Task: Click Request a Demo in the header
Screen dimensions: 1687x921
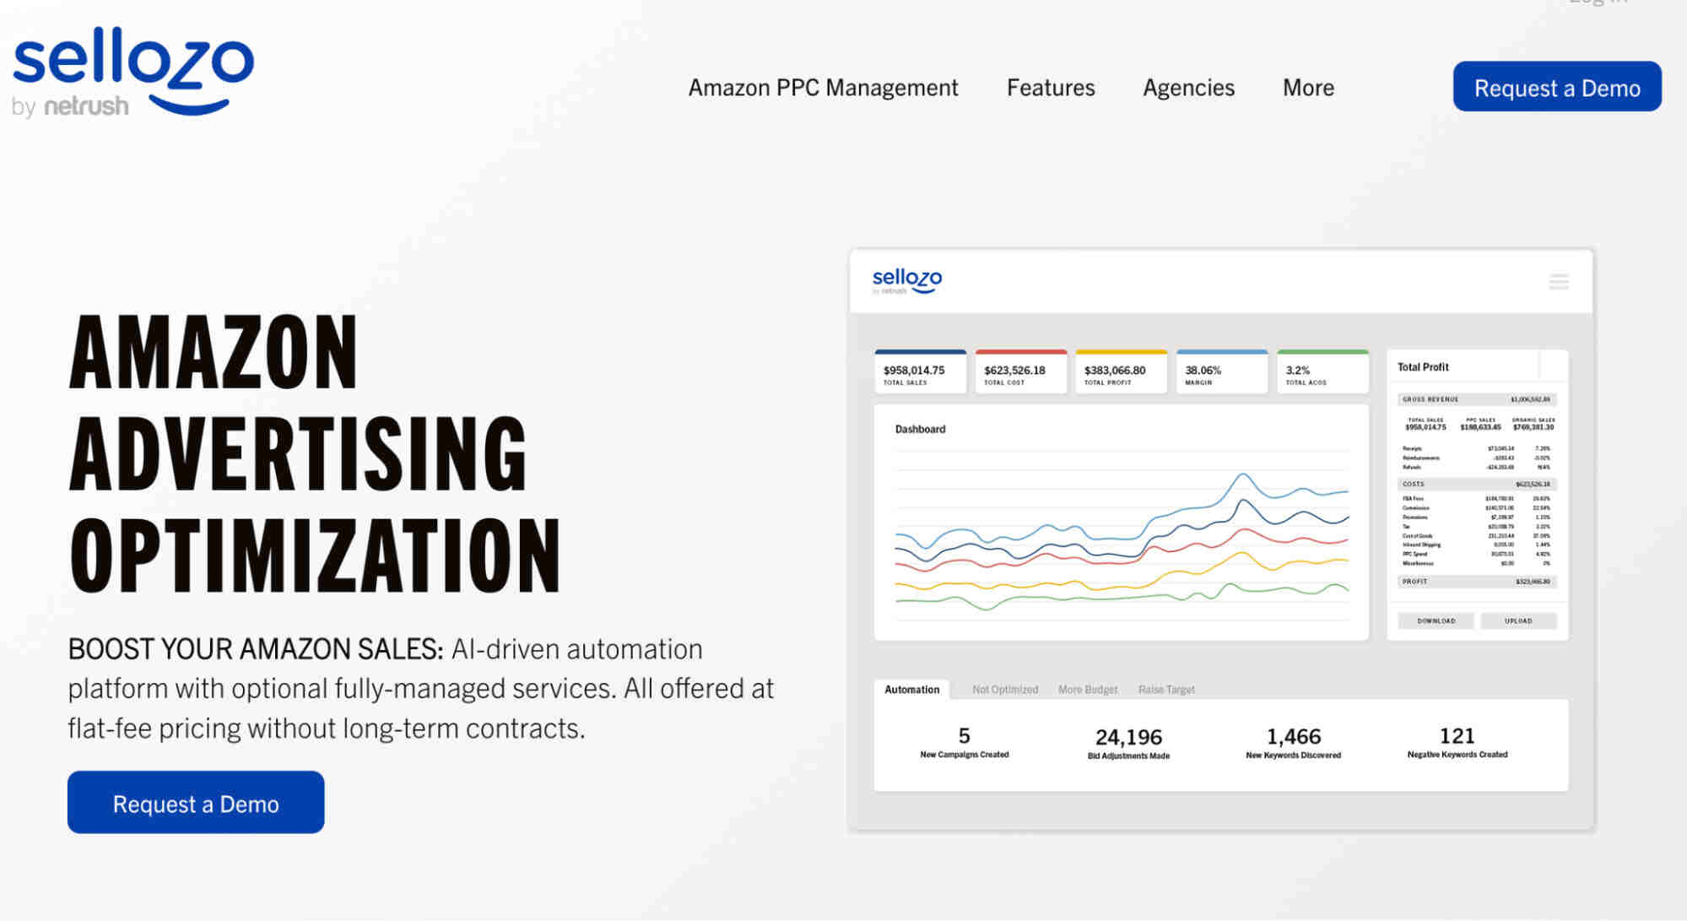Action: coord(1556,87)
